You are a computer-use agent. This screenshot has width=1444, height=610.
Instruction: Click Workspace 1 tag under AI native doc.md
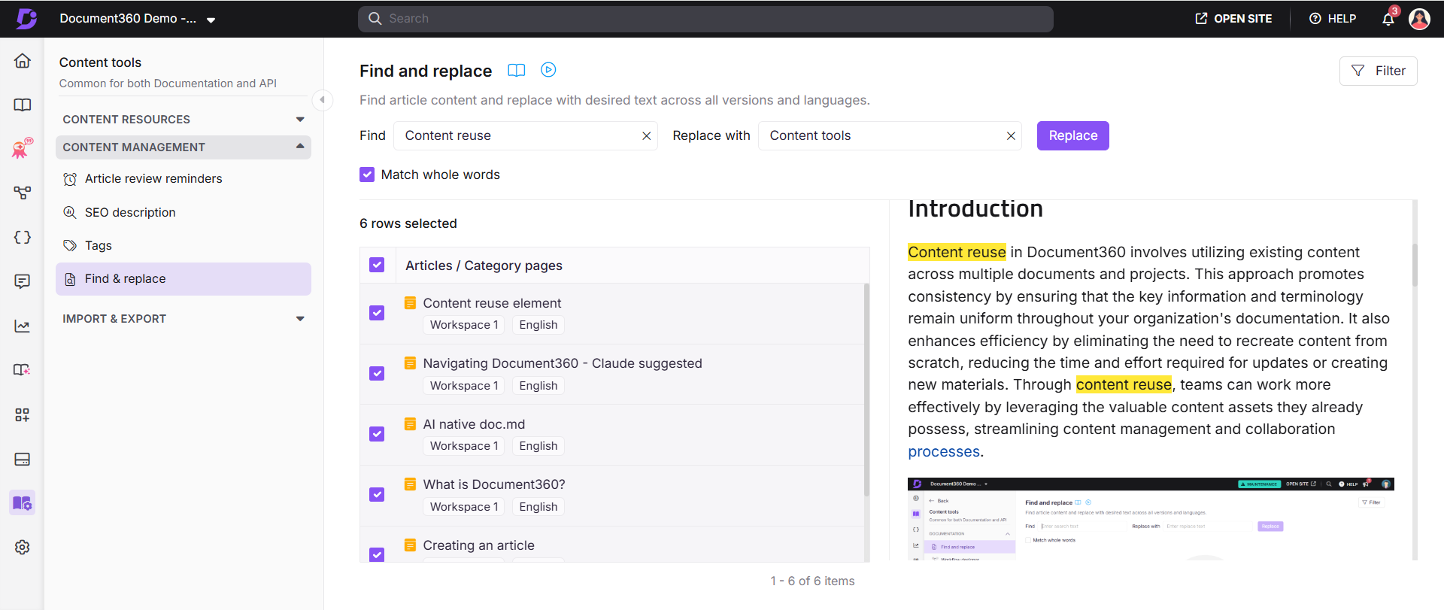(464, 446)
